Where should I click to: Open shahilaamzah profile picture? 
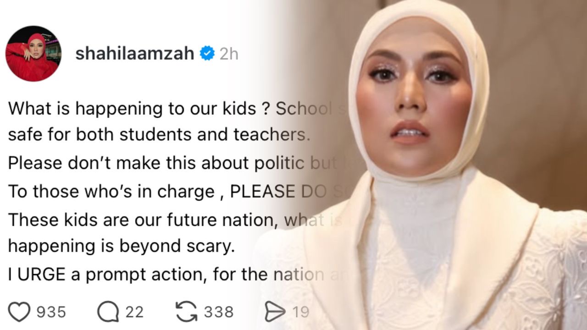(33, 53)
